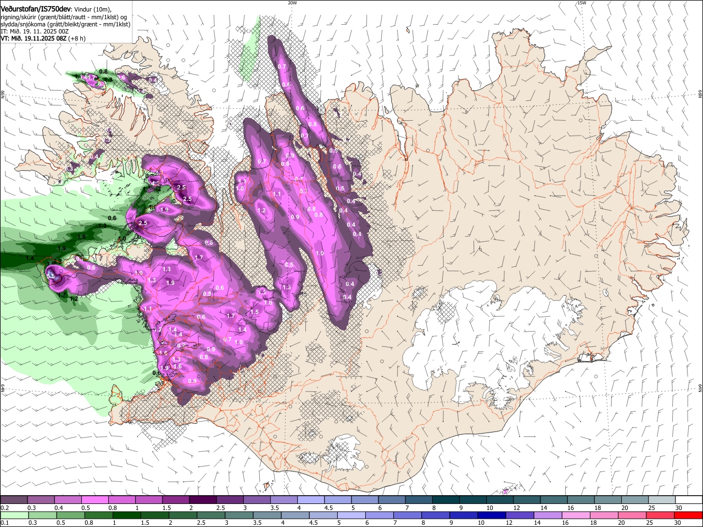Click the white 1.5 snowfall value on the map
Screen dimensions: 703x527
254,312
